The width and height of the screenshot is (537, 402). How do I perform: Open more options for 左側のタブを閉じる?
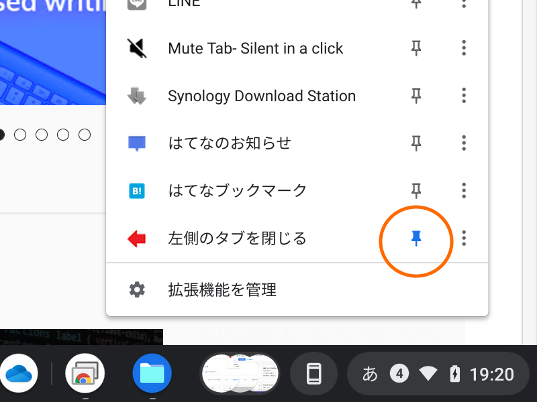(464, 238)
